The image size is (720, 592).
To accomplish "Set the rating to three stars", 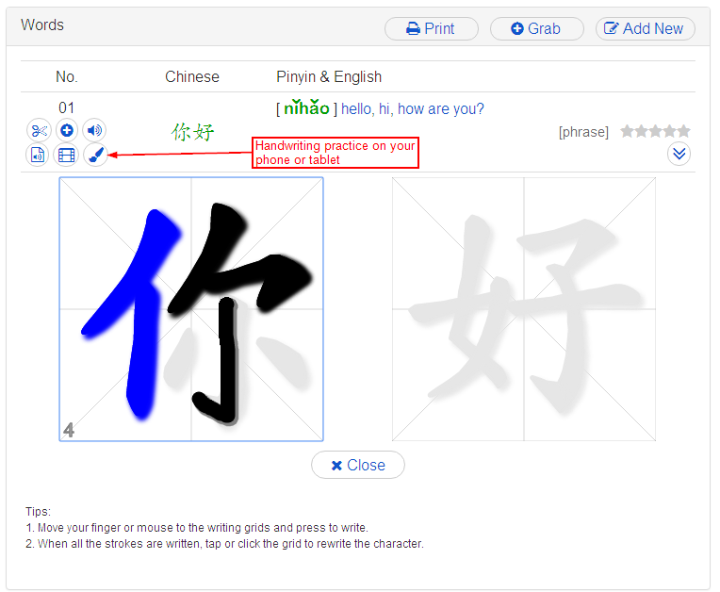I will [x=656, y=131].
